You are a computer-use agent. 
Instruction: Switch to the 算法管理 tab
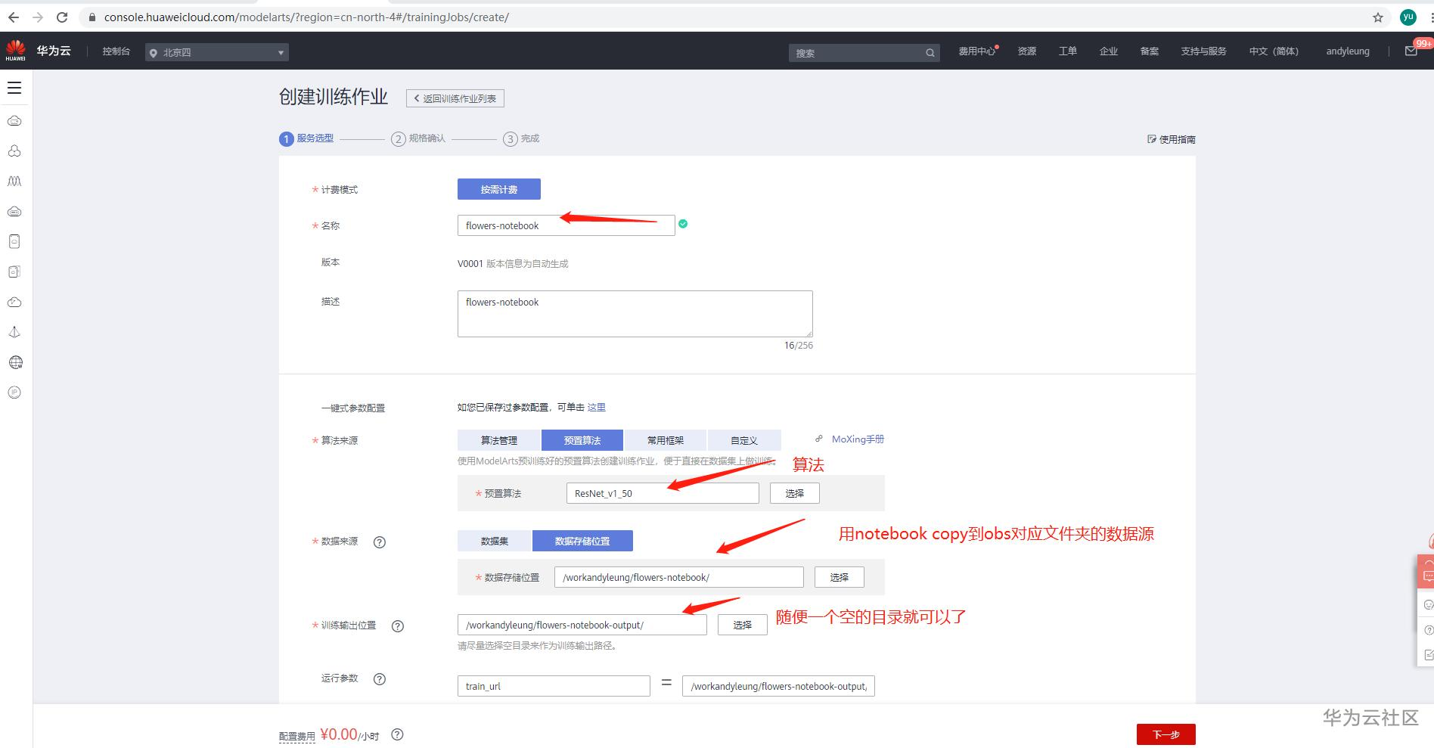click(499, 440)
